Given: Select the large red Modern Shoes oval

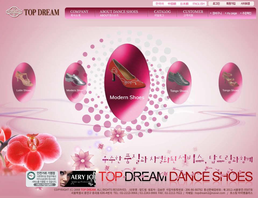Looking at the screenshot, I should point(127,83).
